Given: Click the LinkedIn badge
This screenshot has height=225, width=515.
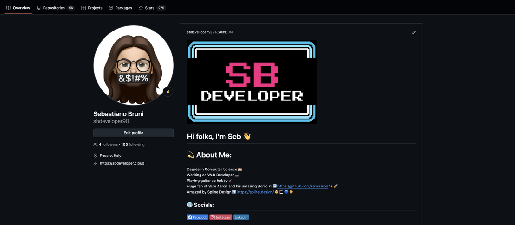Looking at the screenshot, I should [x=241, y=217].
